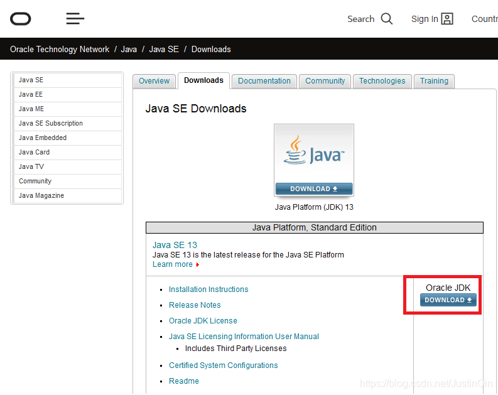Screen dimensions: 498x395
Task: Click the Java Platform (JDK) 13 caption
Action: pyautogui.click(x=314, y=207)
